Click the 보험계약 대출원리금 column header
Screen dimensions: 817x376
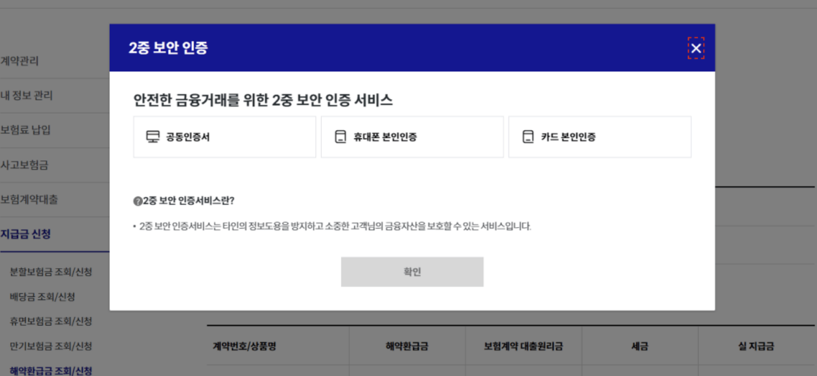point(524,346)
